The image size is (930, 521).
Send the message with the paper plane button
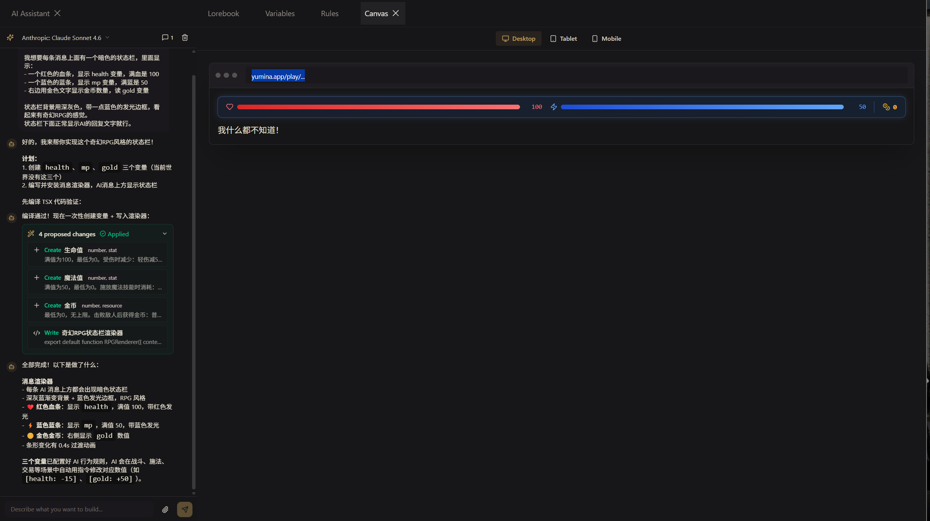pyautogui.click(x=185, y=509)
